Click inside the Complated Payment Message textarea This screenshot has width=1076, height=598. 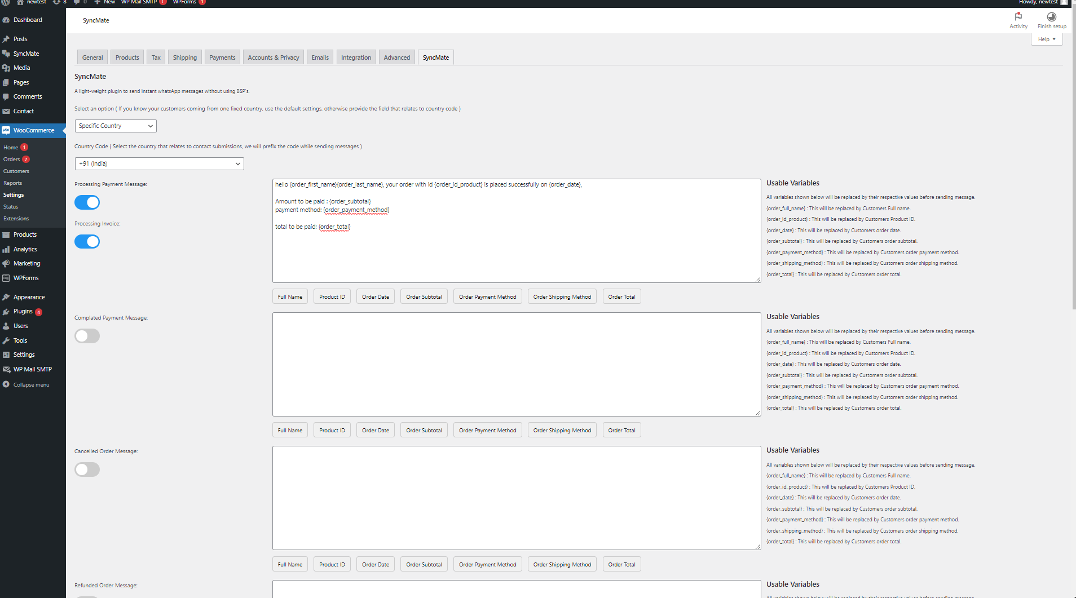[517, 365]
